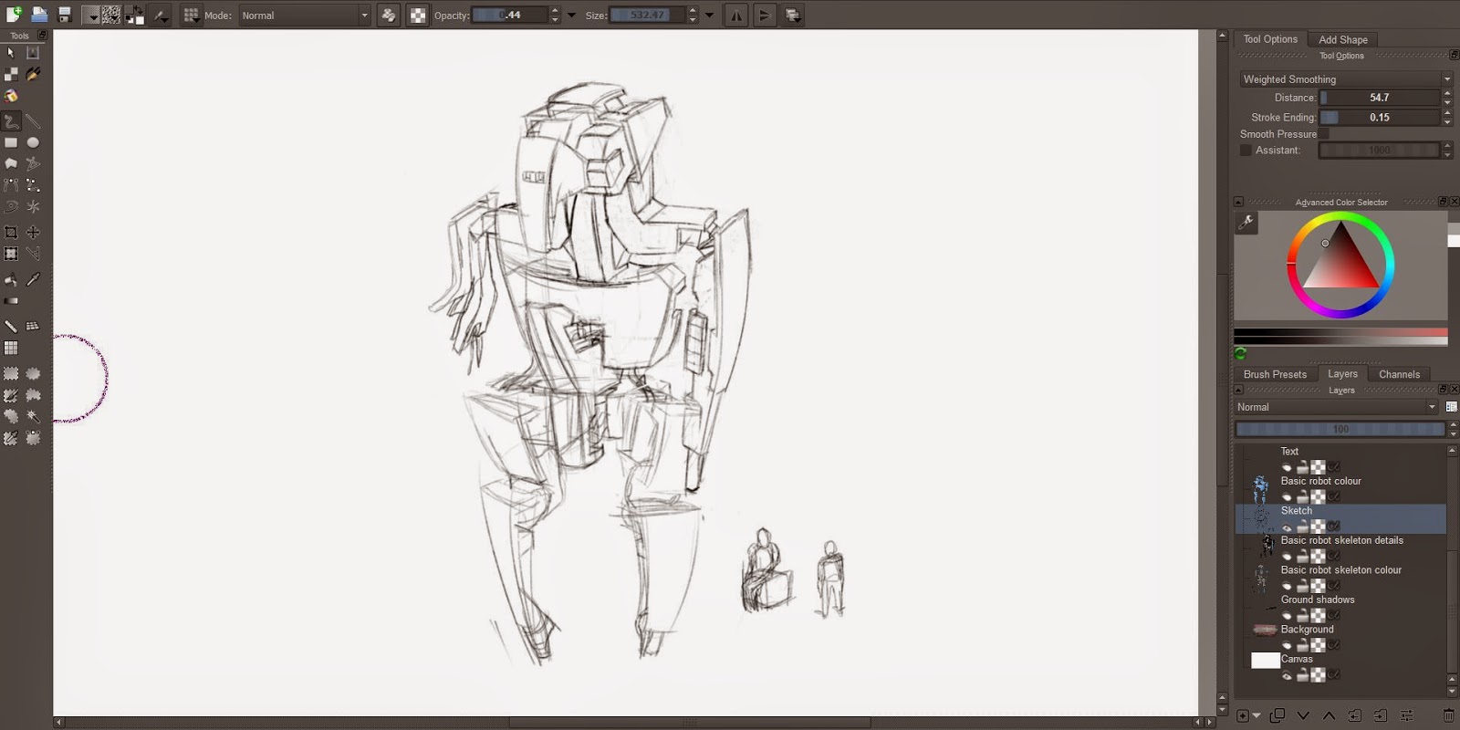Viewport: 1460px width, 730px height.
Task: Switch to the Channels tab
Action: (1399, 374)
